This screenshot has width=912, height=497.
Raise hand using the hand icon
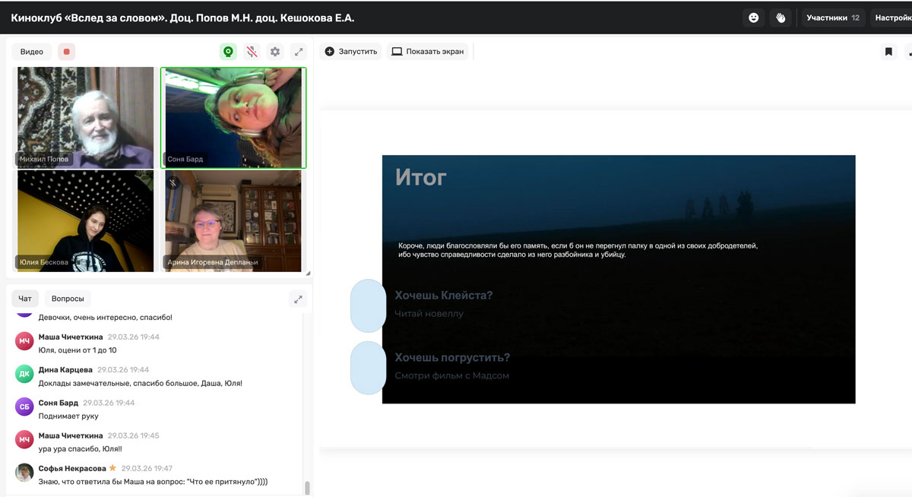pyautogui.click(x=781, y=17)
